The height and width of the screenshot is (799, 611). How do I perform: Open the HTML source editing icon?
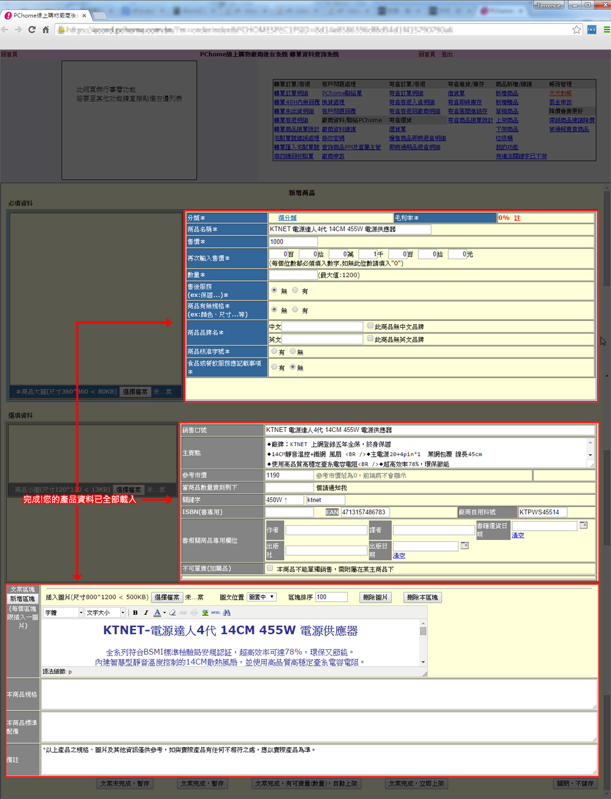(215, 612)
